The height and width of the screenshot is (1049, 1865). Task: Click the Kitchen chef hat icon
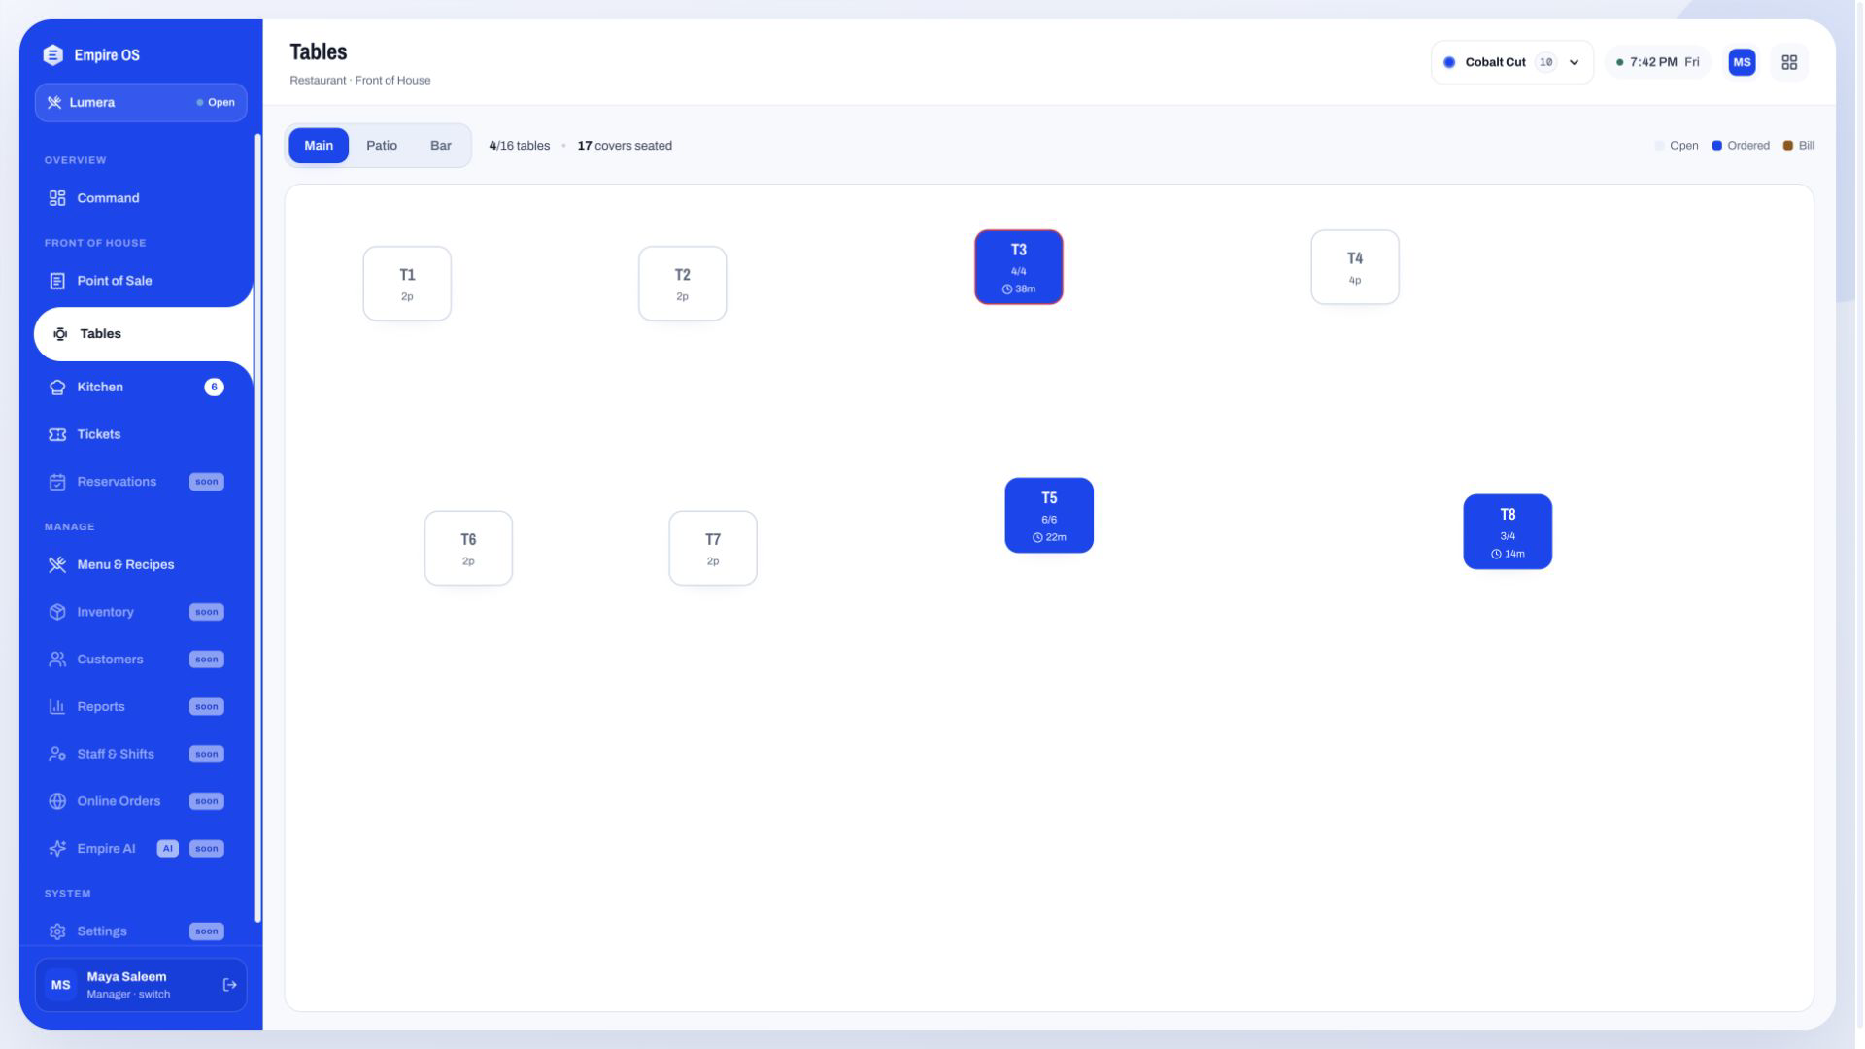point(57,387)
